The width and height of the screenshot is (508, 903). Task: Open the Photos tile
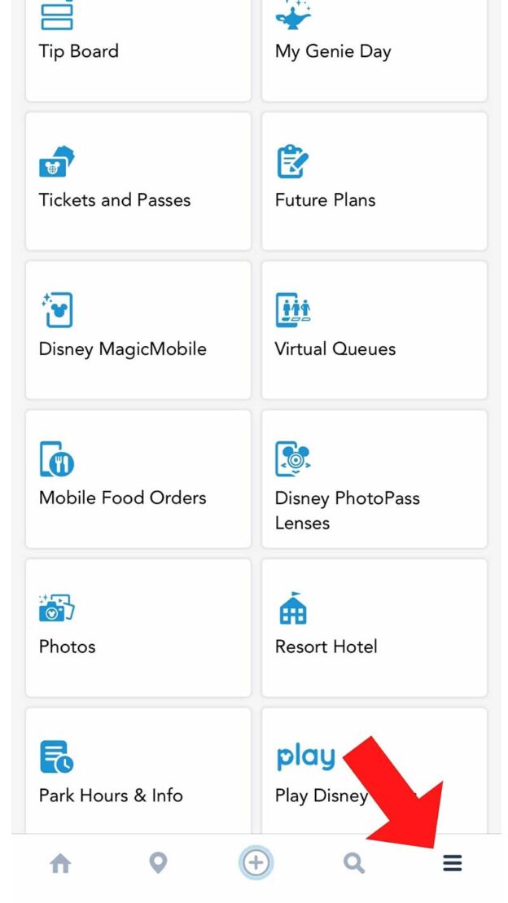[x=138, y=627]
